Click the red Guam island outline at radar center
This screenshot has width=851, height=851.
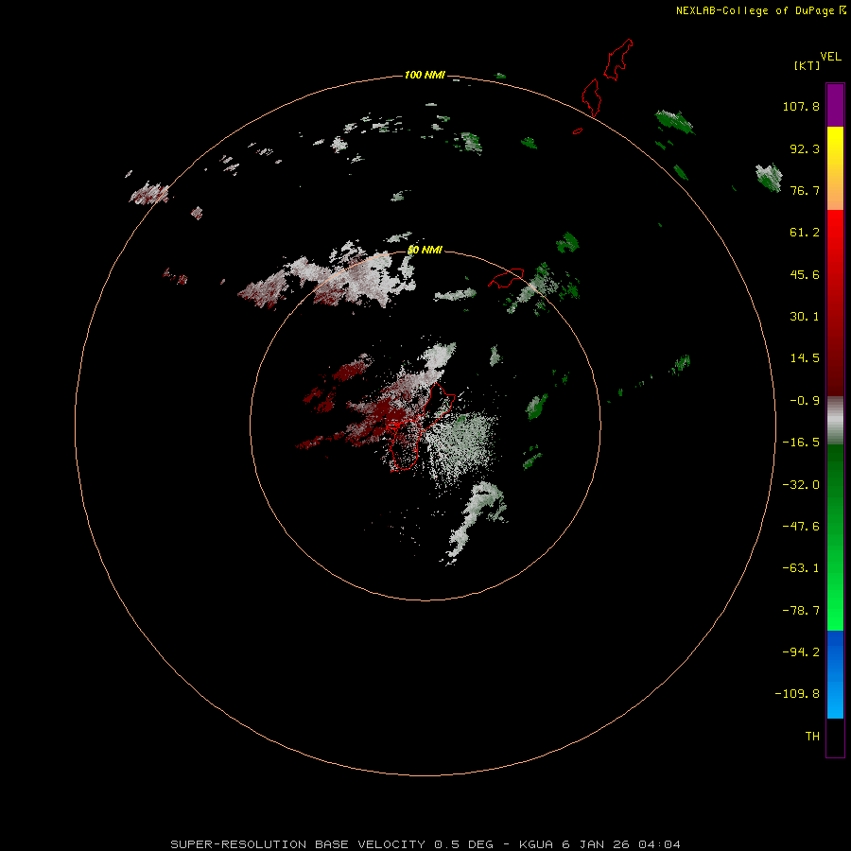(423, 427)
